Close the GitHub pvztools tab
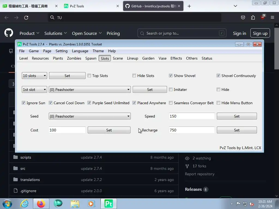Viewport: 279px width, 209px height. tap(179, 6)
